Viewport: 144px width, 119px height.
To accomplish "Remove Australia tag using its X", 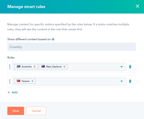I will [x=34, y=67].
